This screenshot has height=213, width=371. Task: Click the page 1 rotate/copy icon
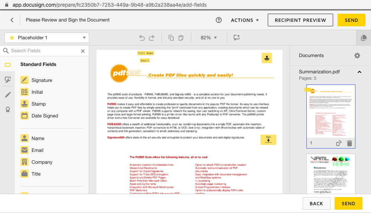point(339,143)
